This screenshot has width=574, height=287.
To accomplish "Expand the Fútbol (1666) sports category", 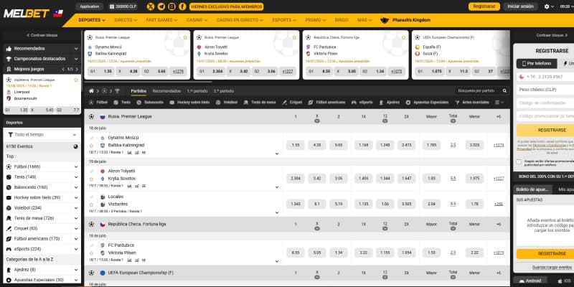I will point(77,166).
